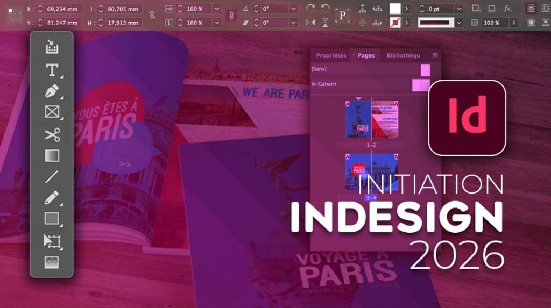This screenshot has height=308, width=551.
Task: Select the Scissors tool
Action: (x=52, y=135)
